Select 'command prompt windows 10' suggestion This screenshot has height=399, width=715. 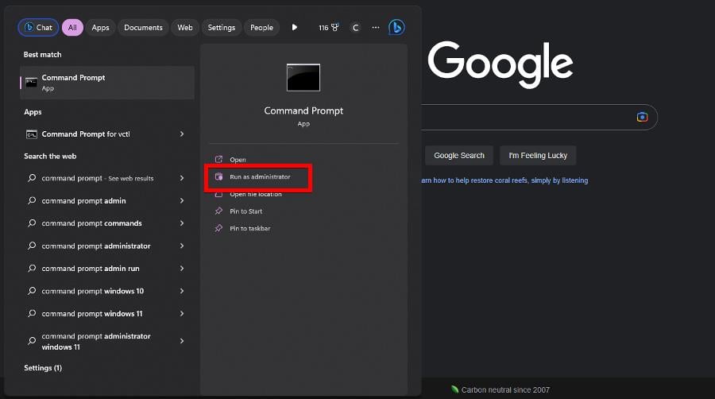(107, 291)
